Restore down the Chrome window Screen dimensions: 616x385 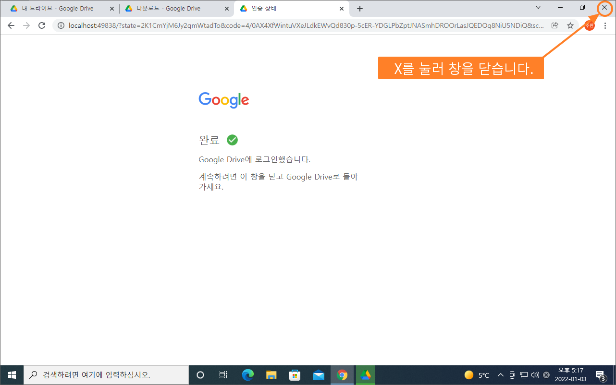tap(582, 7)
